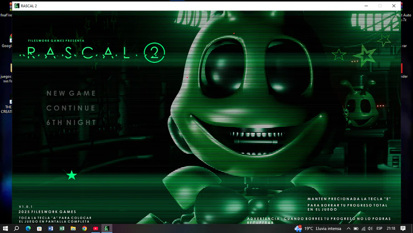Open Microsoft Store from the taskbar
Image resolution: width=413 pixels, height=233 pixels.
[x=39, y=228]
